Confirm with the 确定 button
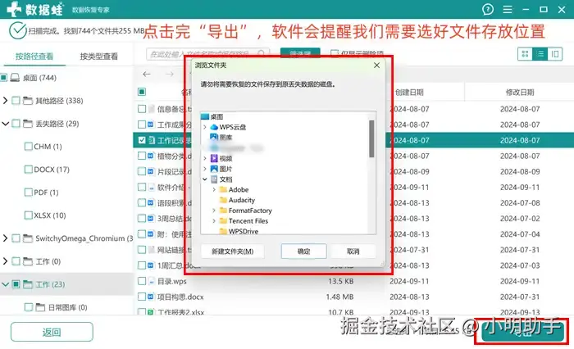Viewport: 574px width, 349px height. pos(304,252)
